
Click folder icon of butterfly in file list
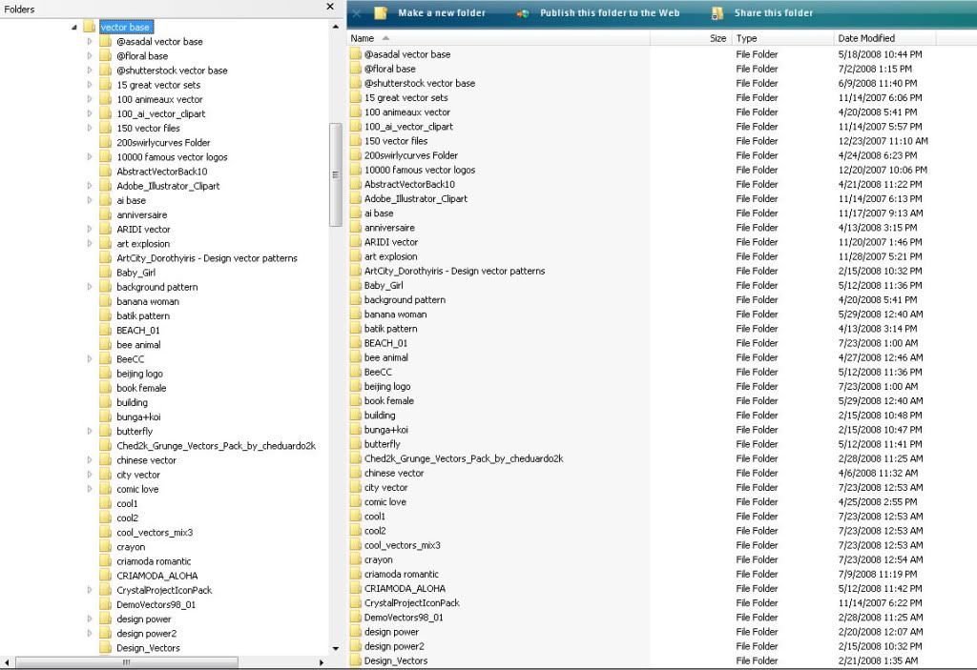(x=356, y=444)
